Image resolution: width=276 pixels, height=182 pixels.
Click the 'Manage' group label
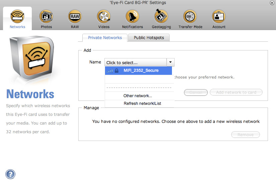pyautogui.click(x=91, y=108)
